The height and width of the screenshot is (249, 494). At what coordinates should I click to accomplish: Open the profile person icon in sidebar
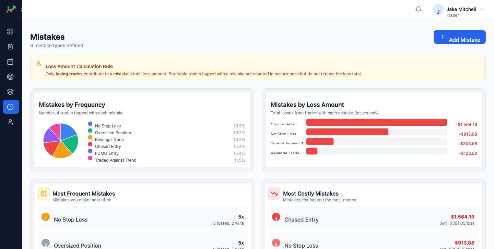(10, 122)
